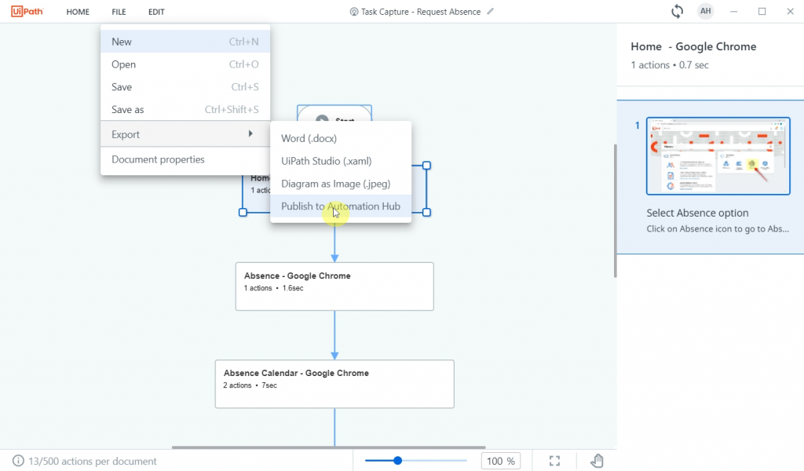Open the FILE menu

point(119,12)
